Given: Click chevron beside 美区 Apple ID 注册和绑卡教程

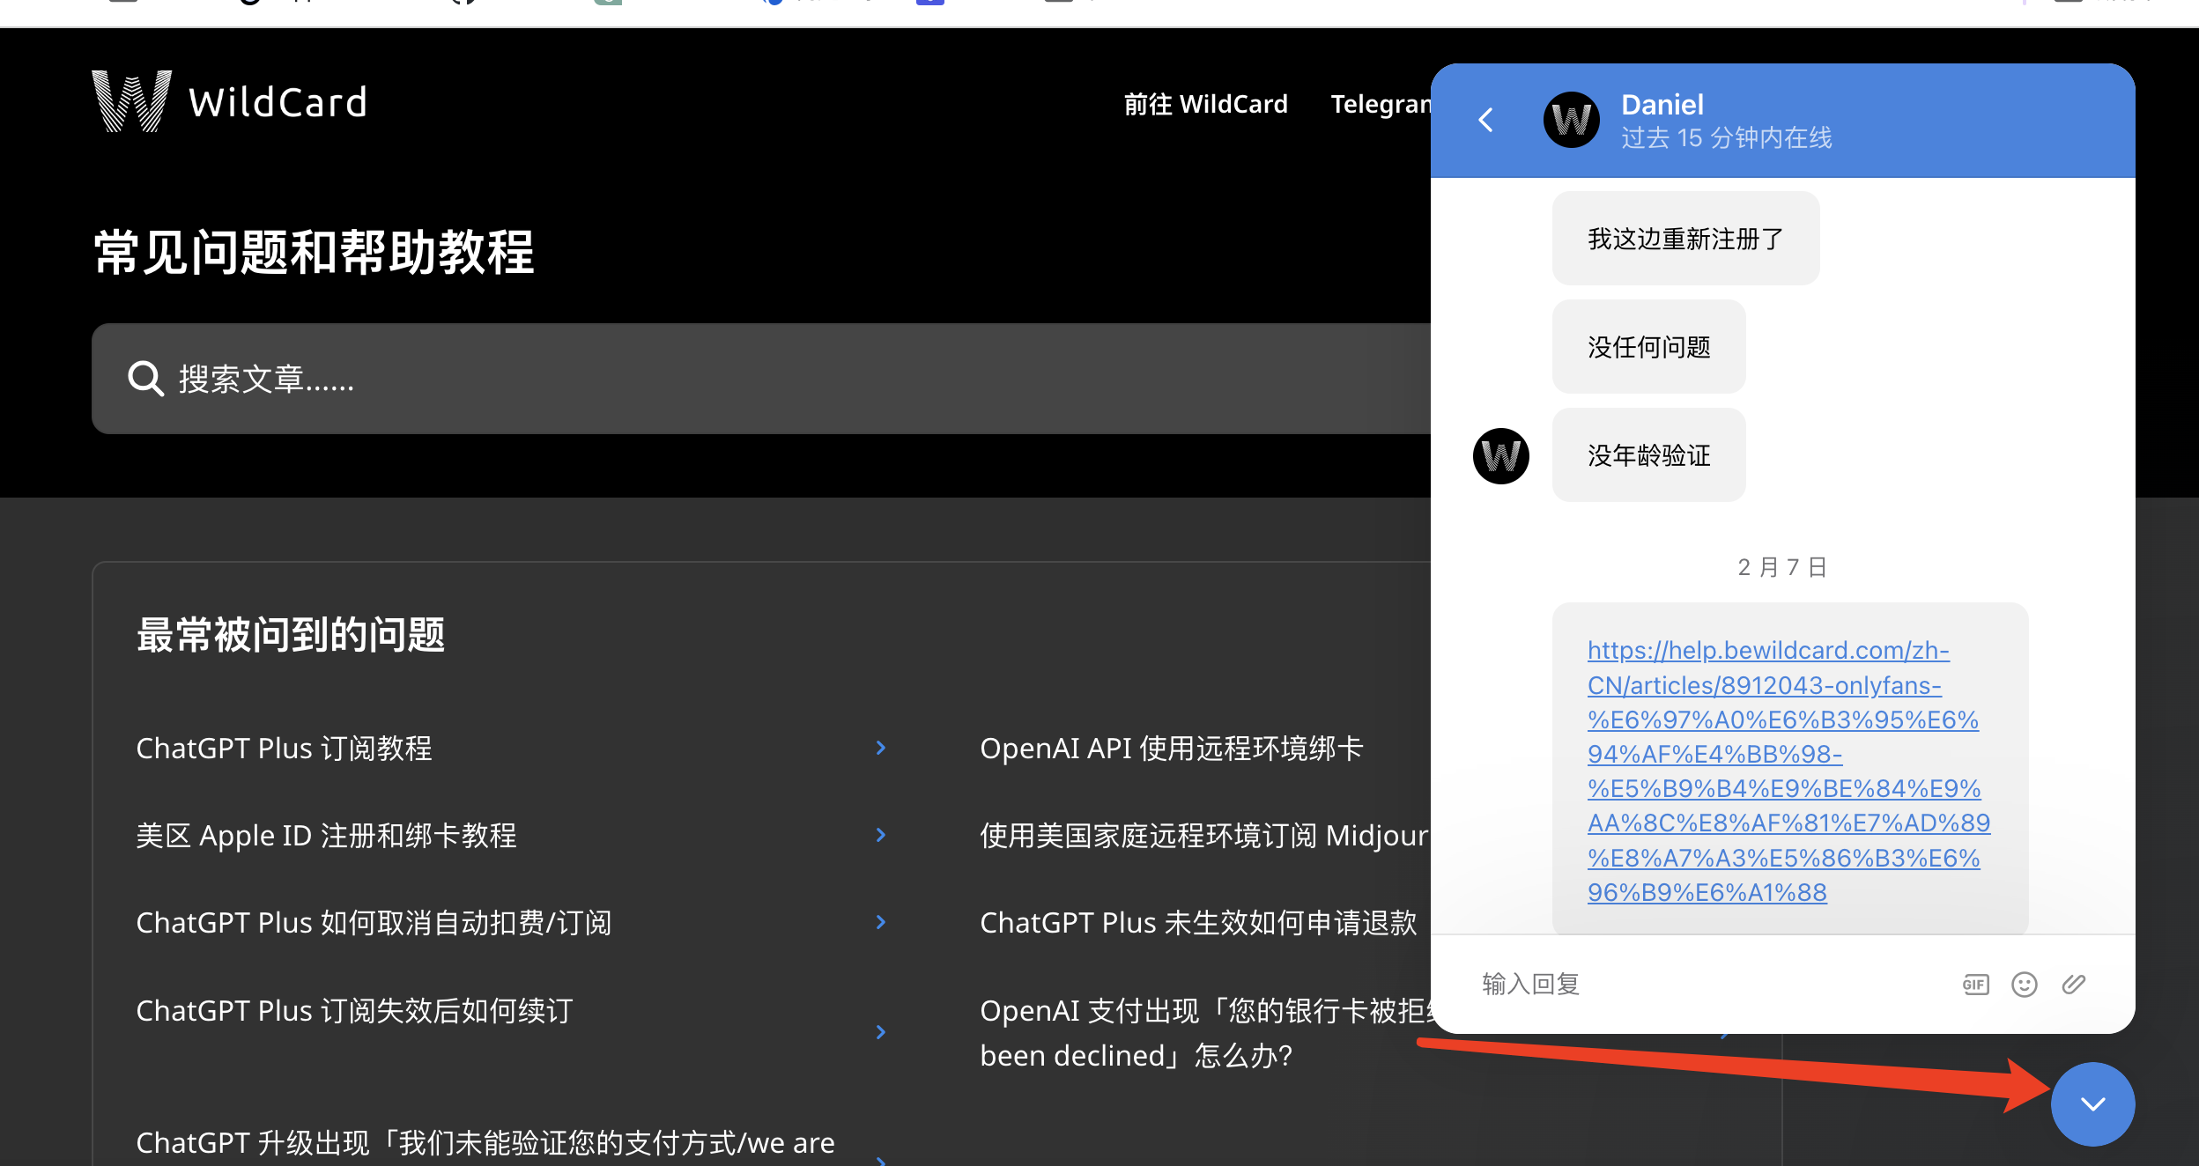Looking at the screenshot, I should click(x=881, y=835).
